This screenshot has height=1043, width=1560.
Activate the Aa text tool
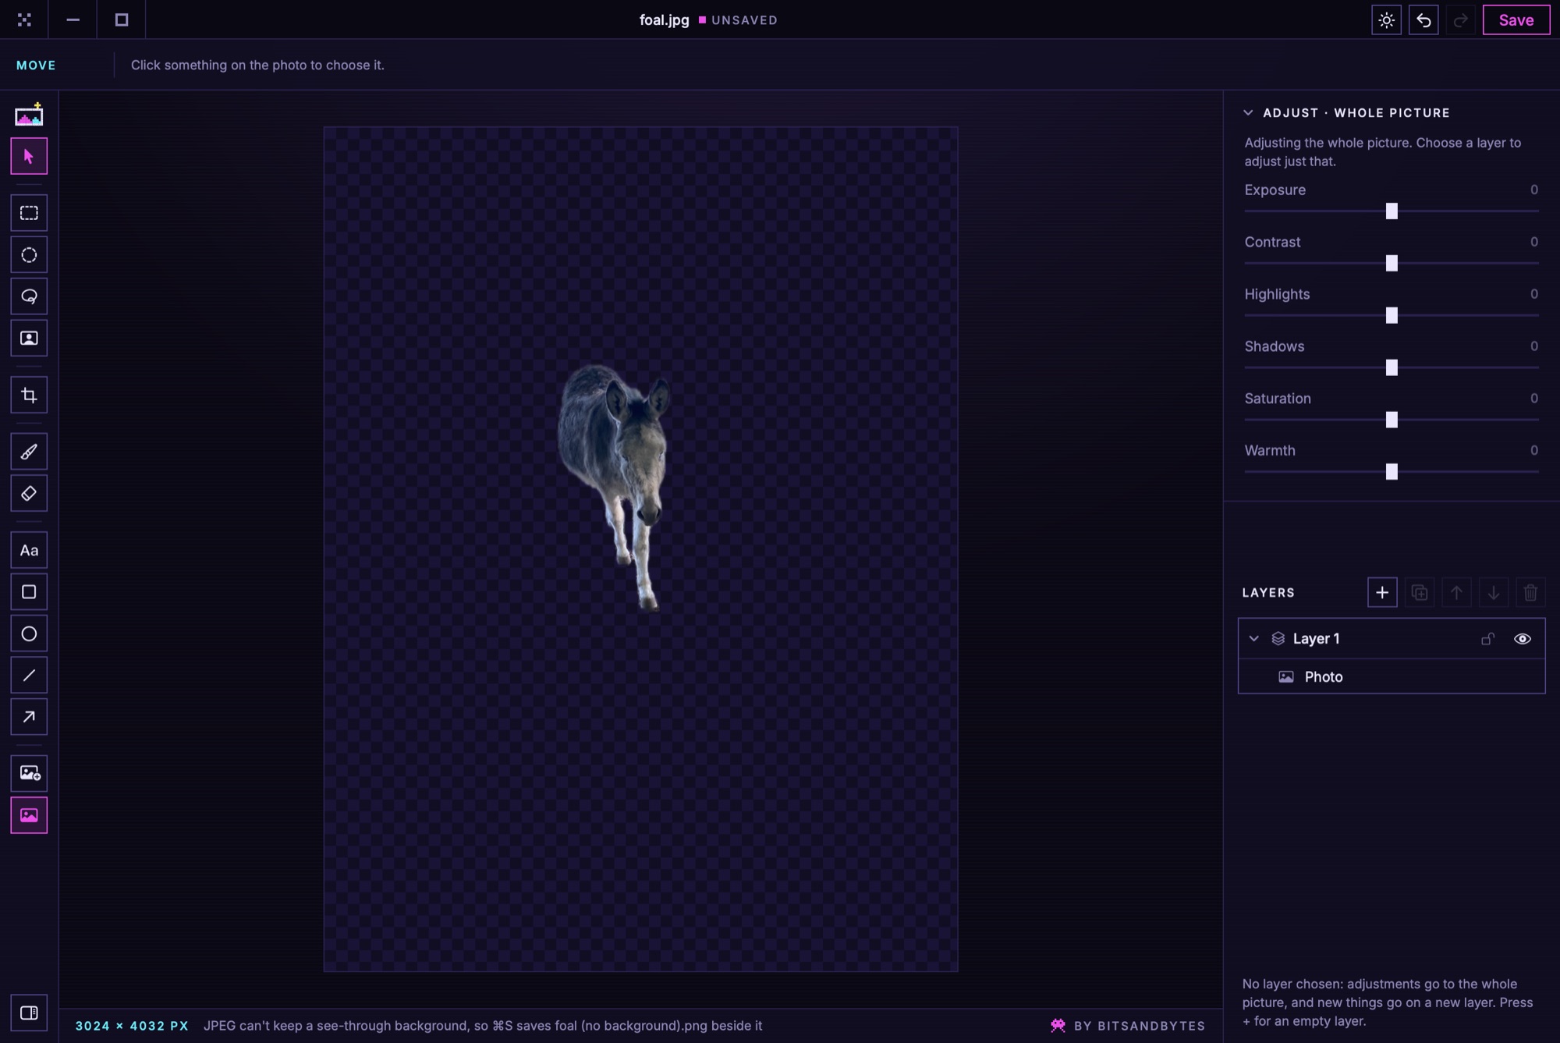point(29,550)
